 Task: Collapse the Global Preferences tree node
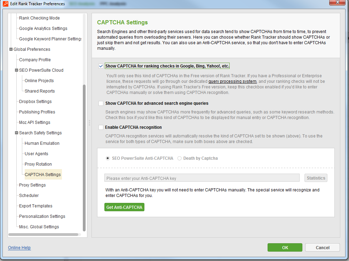click(x=11, y=49)
